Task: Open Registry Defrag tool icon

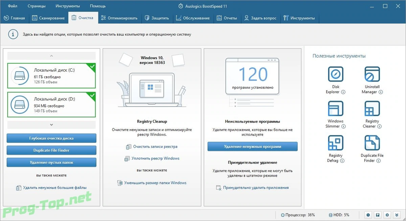Action: tap(336, 143)
